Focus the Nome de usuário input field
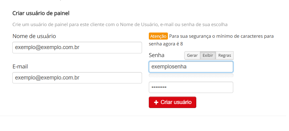Viewport: 289px width, 131px height. [77, 48]
